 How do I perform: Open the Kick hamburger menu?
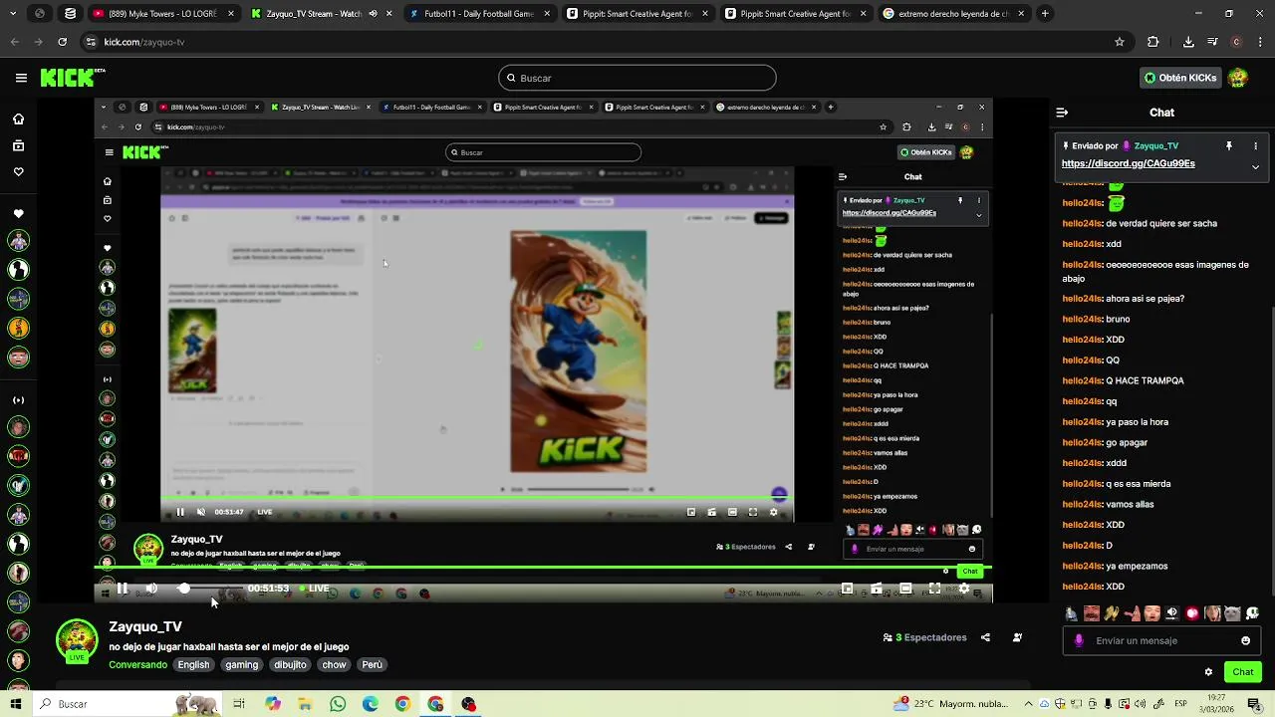point(21,78)
